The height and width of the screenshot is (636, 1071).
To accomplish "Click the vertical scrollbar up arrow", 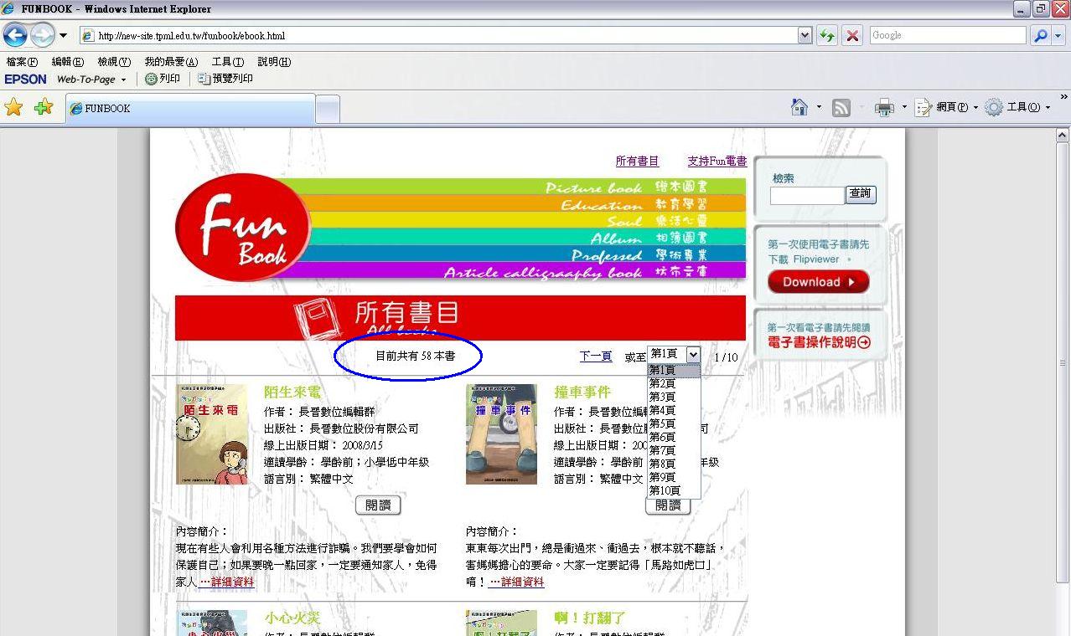I will [x=1063, y=136].
